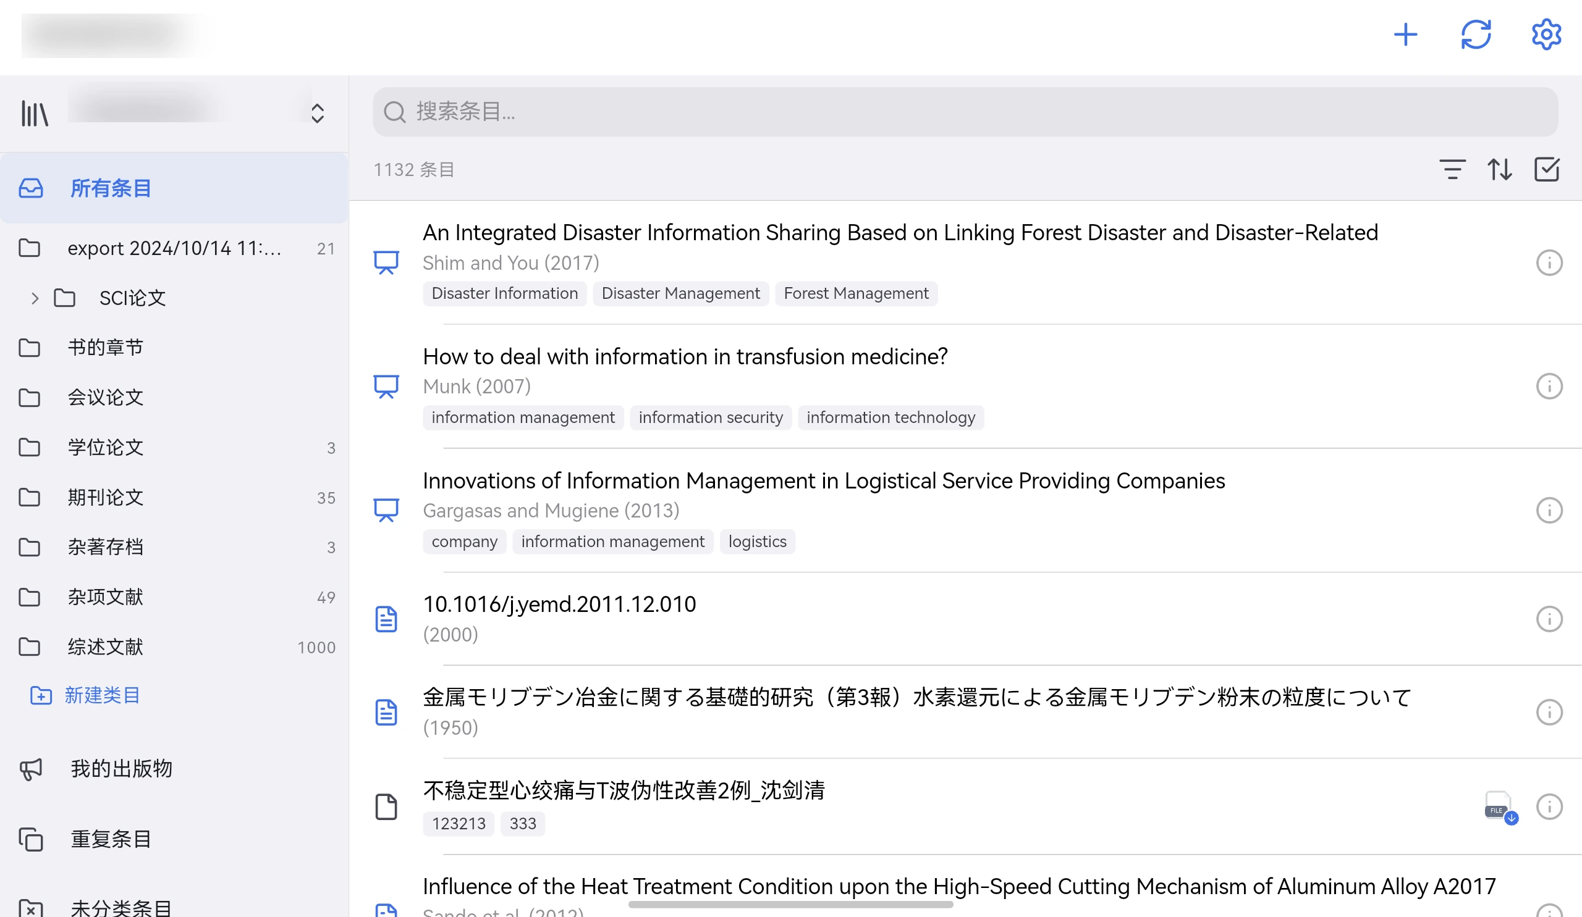
Task: Click the Disaster Information tag
Action: pyautogui.click(x=505, y=293)
